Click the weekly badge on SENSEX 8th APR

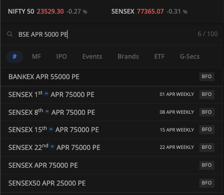coord(47,111)
